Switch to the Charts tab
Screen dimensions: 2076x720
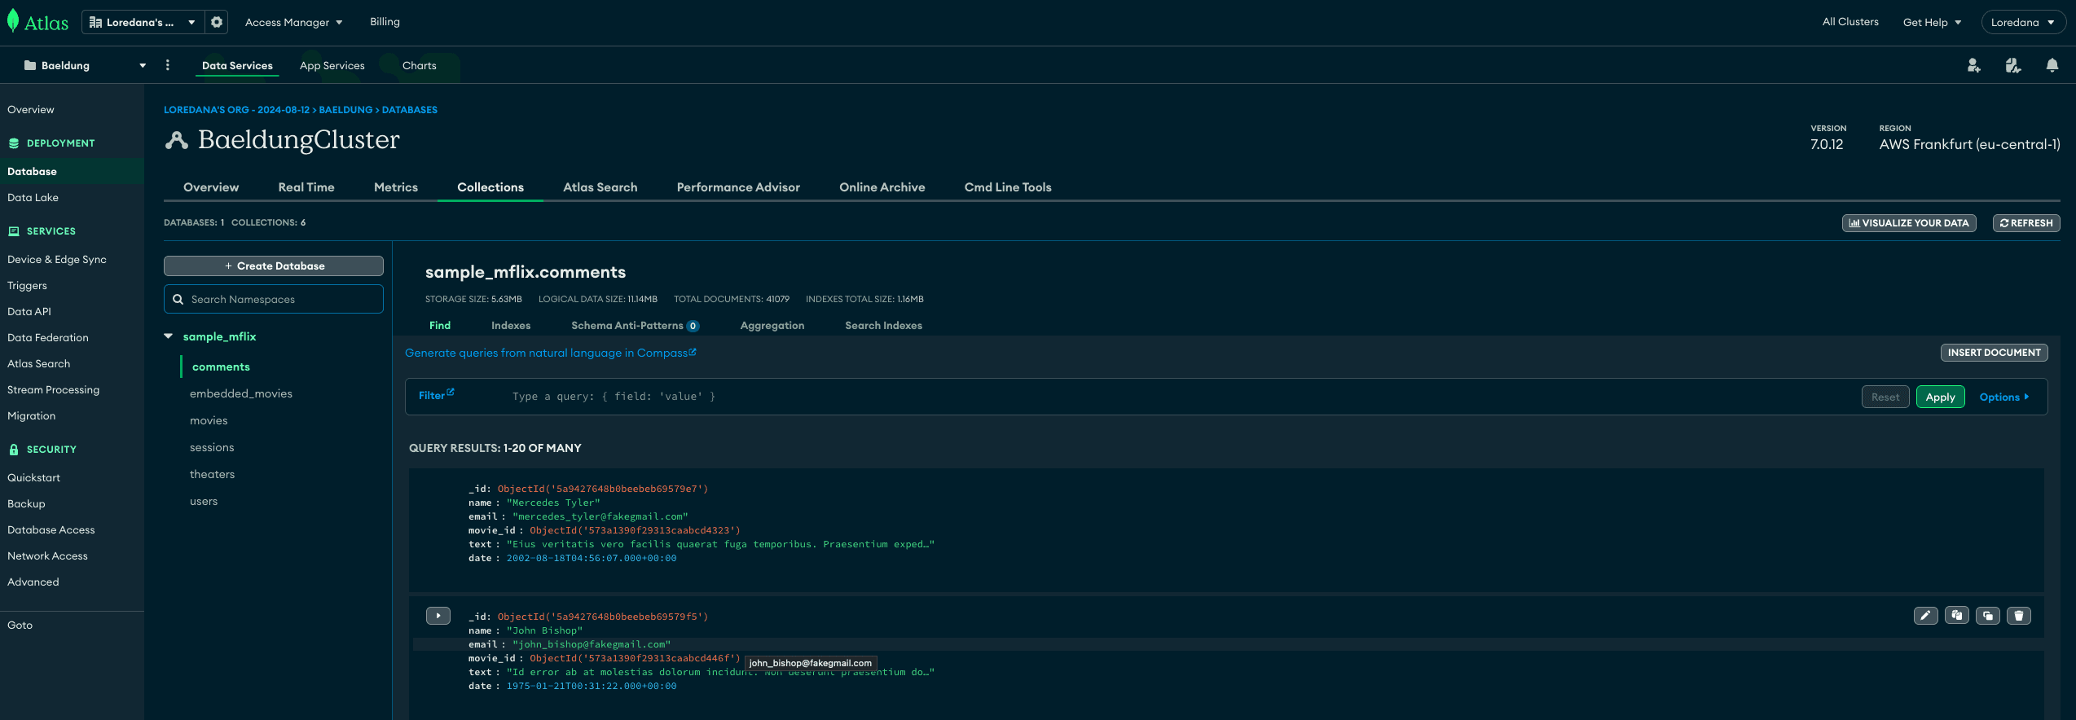point(420,65)
